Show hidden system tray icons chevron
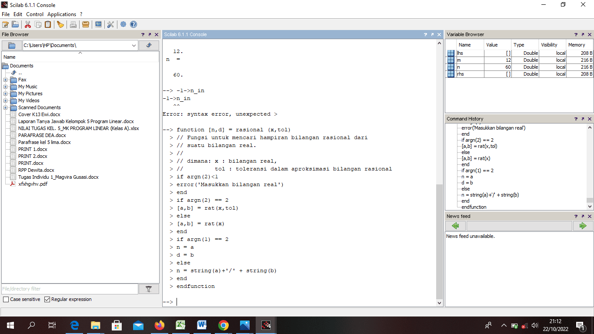The height and width of the screenshot is (334, 594). (x=504, y=325)
